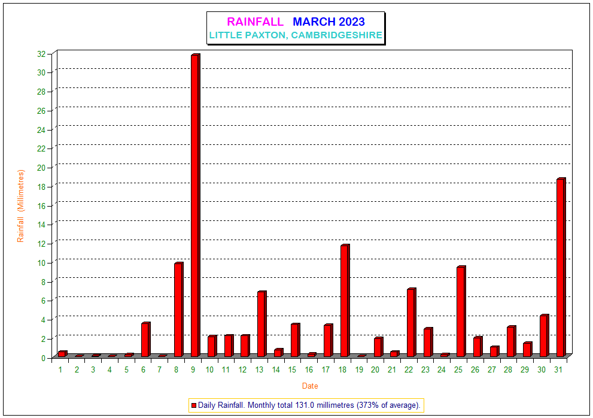Click the '12' label on the rainfall axis
This screenshot has height=418, width=593.
[x=41, y=244]
